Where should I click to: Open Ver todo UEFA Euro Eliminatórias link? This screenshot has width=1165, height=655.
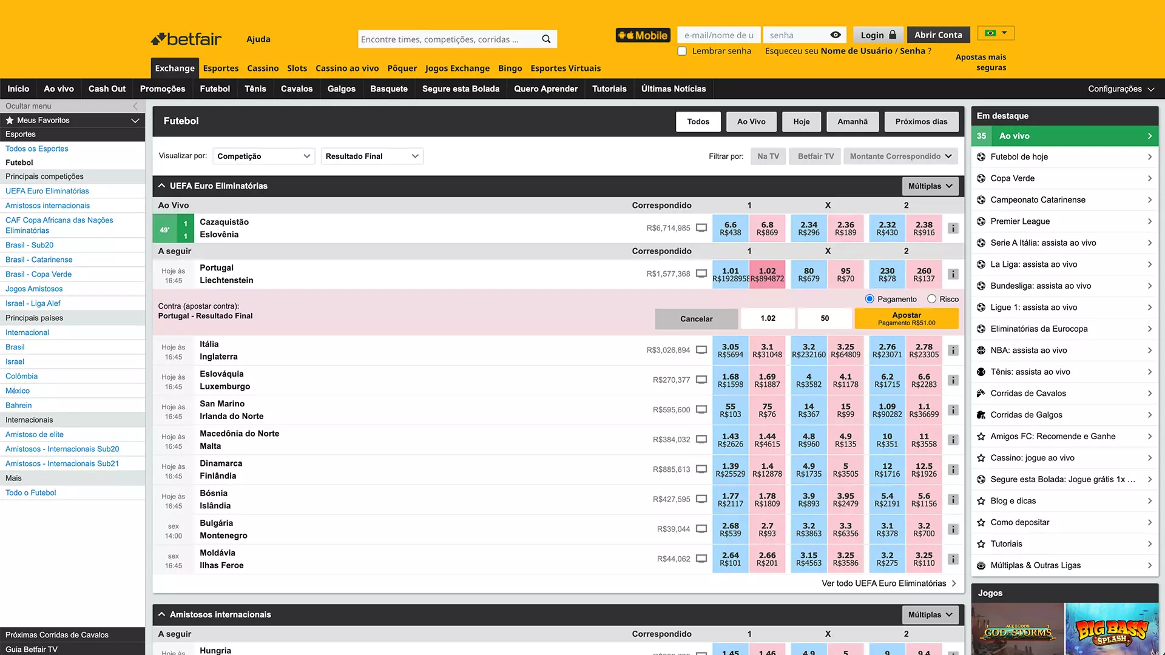point(889,583)
